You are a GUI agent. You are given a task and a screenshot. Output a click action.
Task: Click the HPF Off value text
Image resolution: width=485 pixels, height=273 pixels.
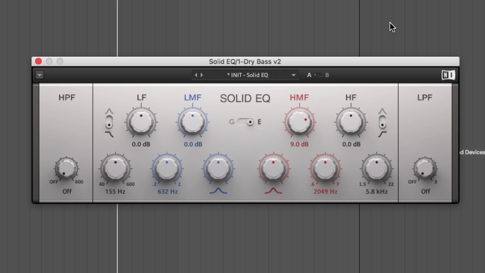point(67,191)
